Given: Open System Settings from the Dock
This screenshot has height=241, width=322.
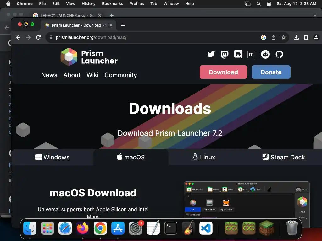Looking at the screenshot, I should pos(136,228).
